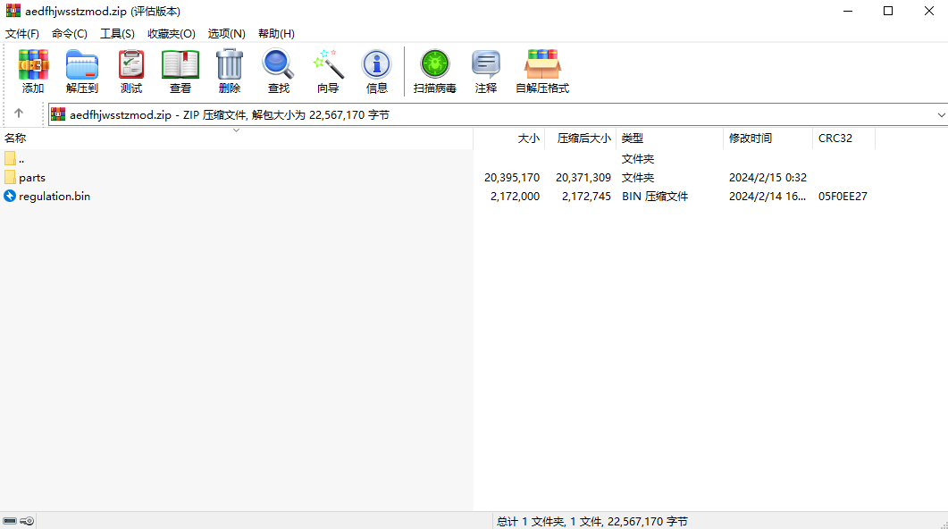Go up one level with arrow icon
Viewport: 948px width, 529px height.
click(19, 113)
